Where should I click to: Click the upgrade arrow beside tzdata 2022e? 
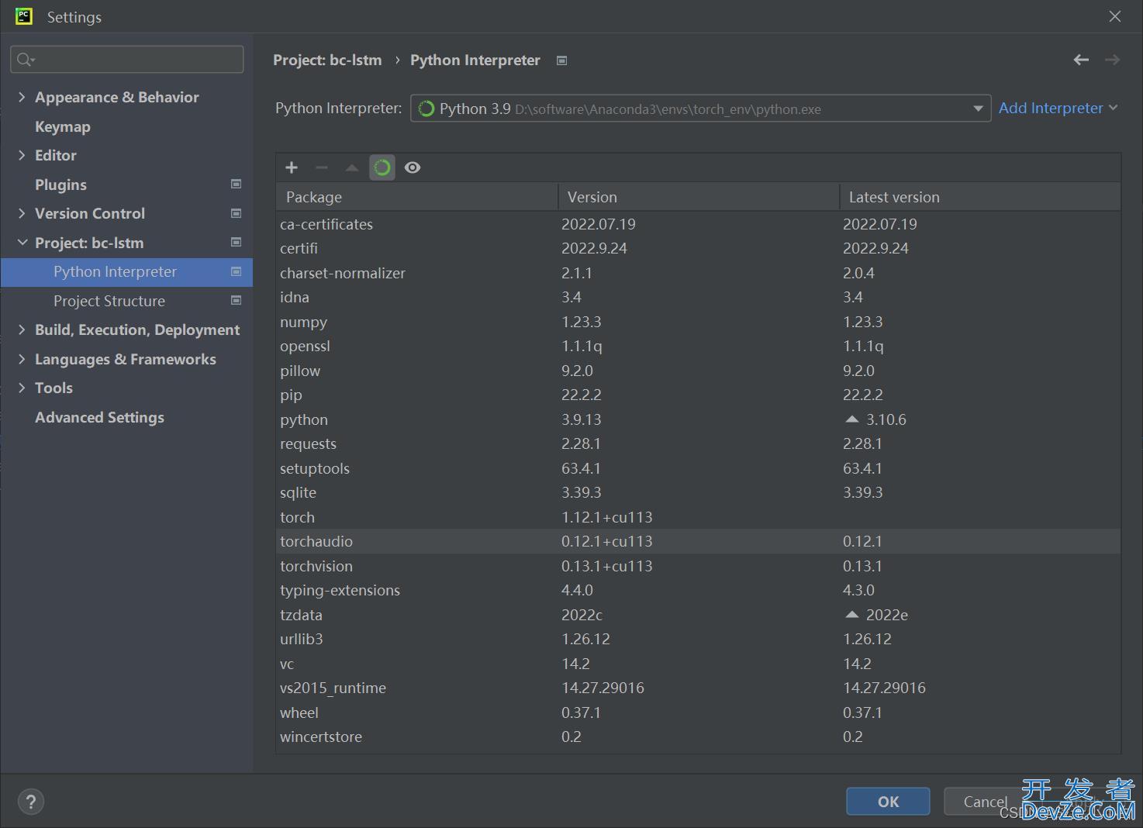[852, 615]
